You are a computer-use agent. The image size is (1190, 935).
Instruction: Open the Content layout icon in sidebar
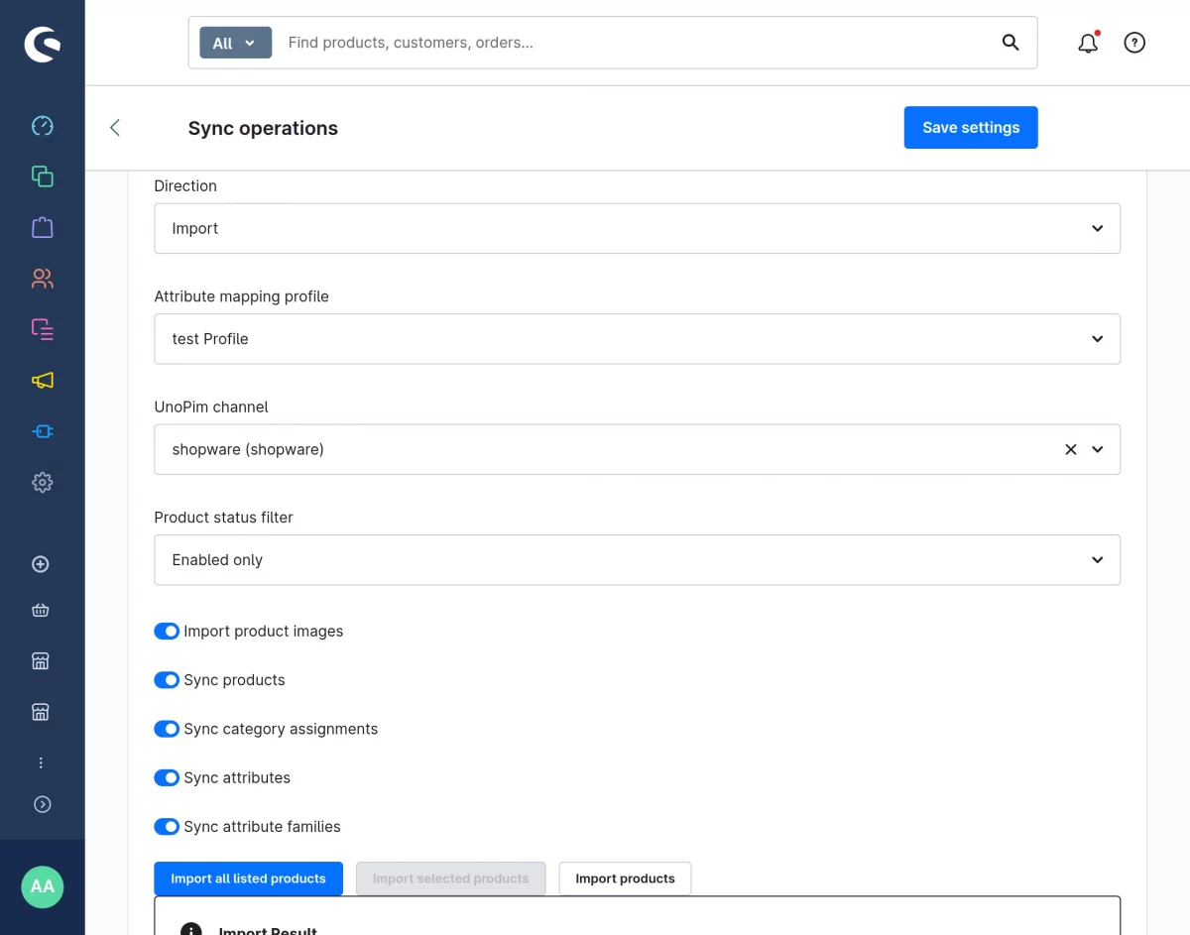pyautogui.click(x=42, y=329)
